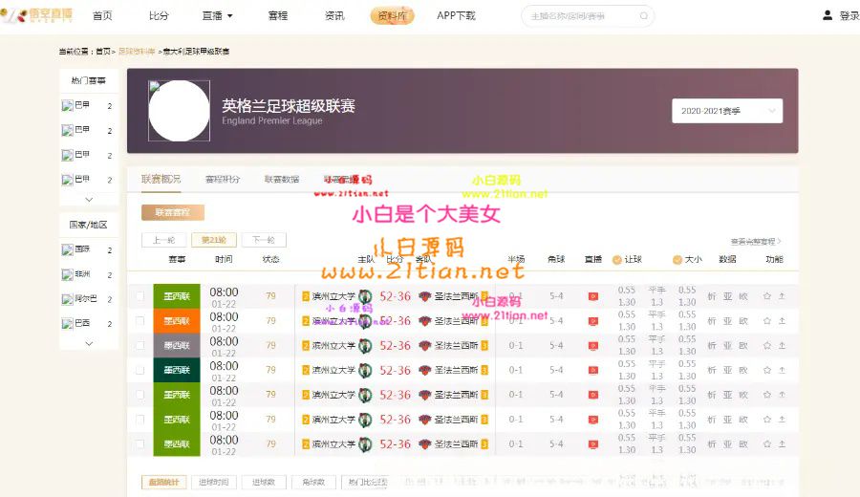
Task: Click the user profile icon beside 登录
Action: click(x=828, y=15)
